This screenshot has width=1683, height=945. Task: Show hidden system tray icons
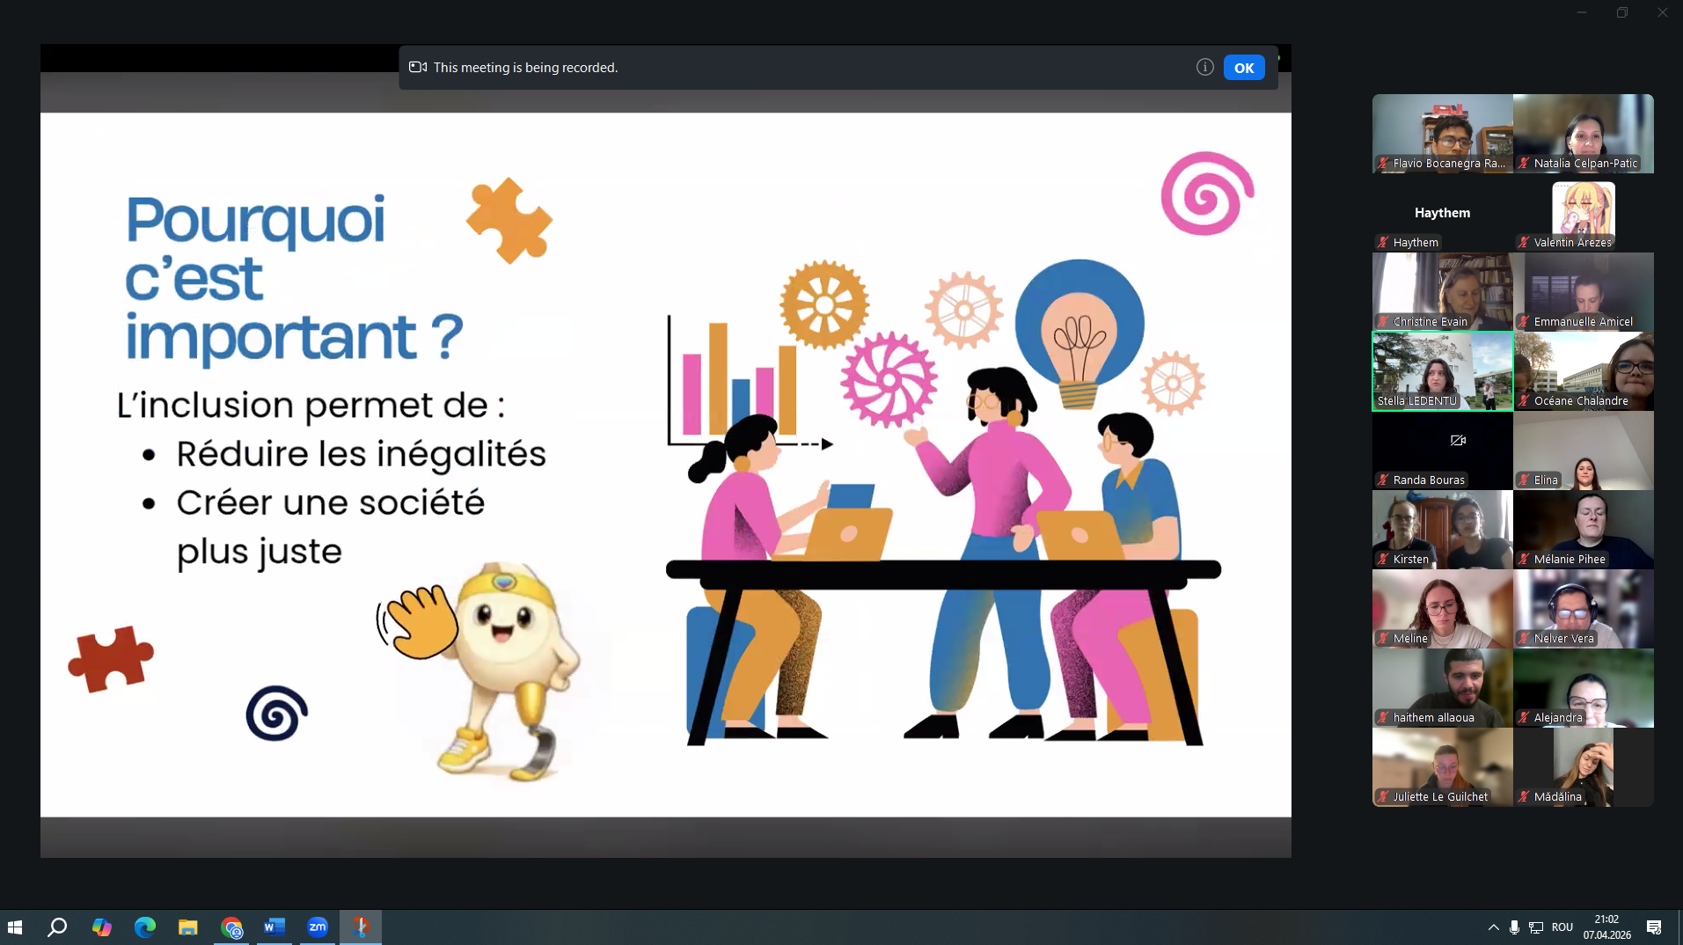click(1493, 927)
